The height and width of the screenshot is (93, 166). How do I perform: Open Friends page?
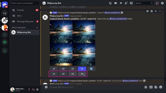tap(25, 10)
